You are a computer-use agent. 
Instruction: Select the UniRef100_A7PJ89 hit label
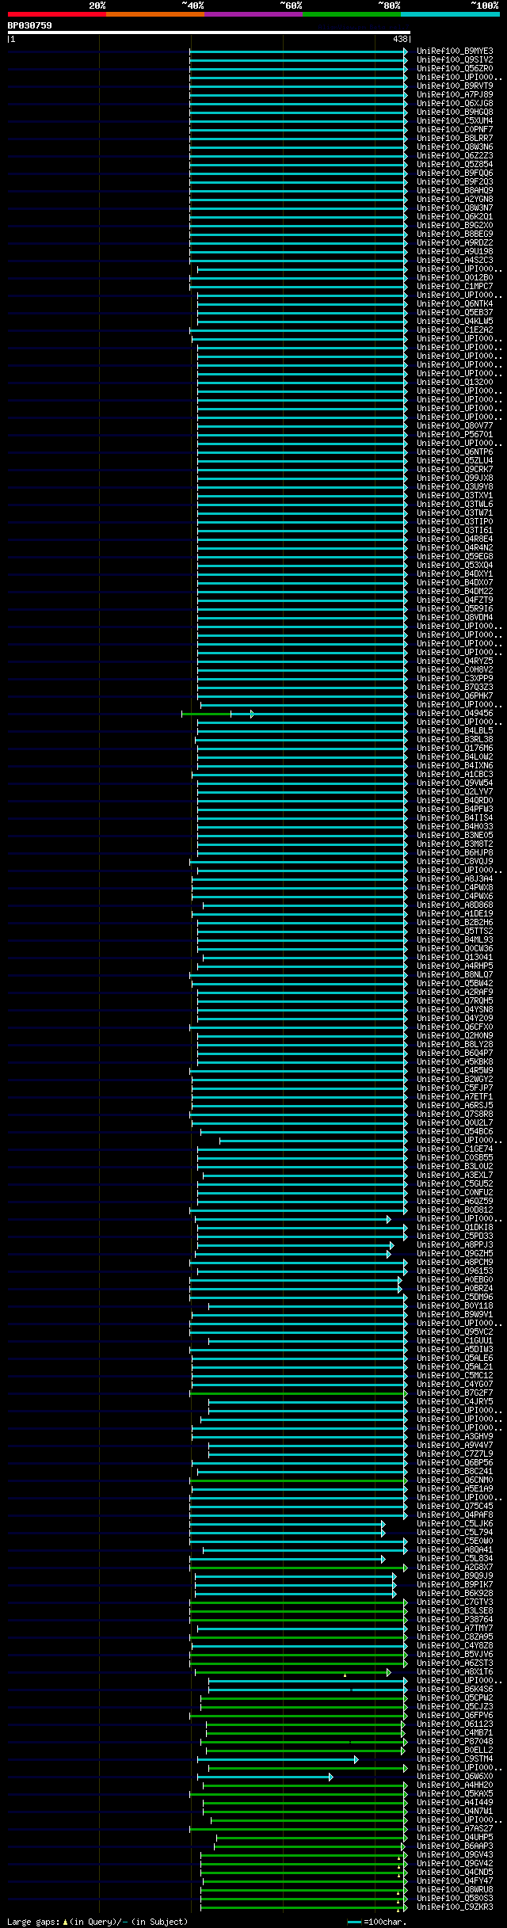pyautogui.click(x=455, y=95)
